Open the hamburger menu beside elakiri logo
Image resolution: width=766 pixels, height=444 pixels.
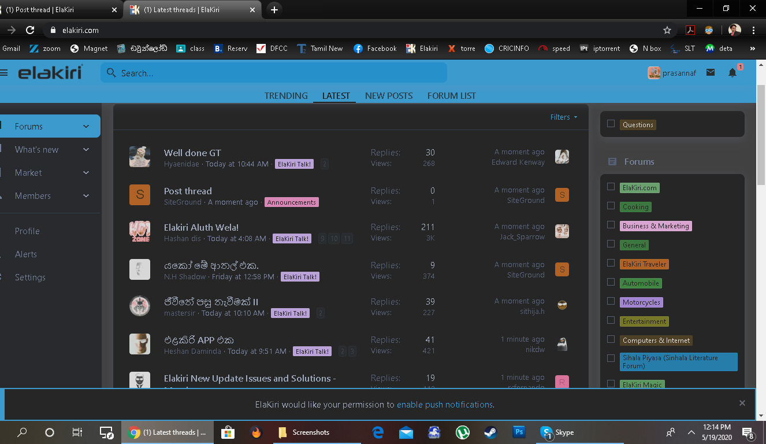coord(3,73)
